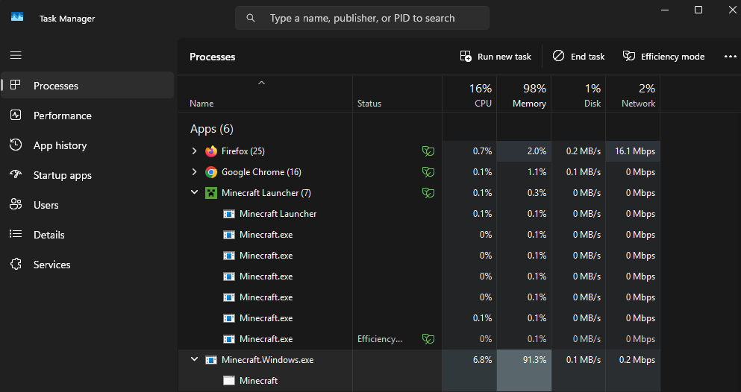This screenshot has width=741, height=392.
Task: Open the hamburger navigation menu
Action: (16, 56)
